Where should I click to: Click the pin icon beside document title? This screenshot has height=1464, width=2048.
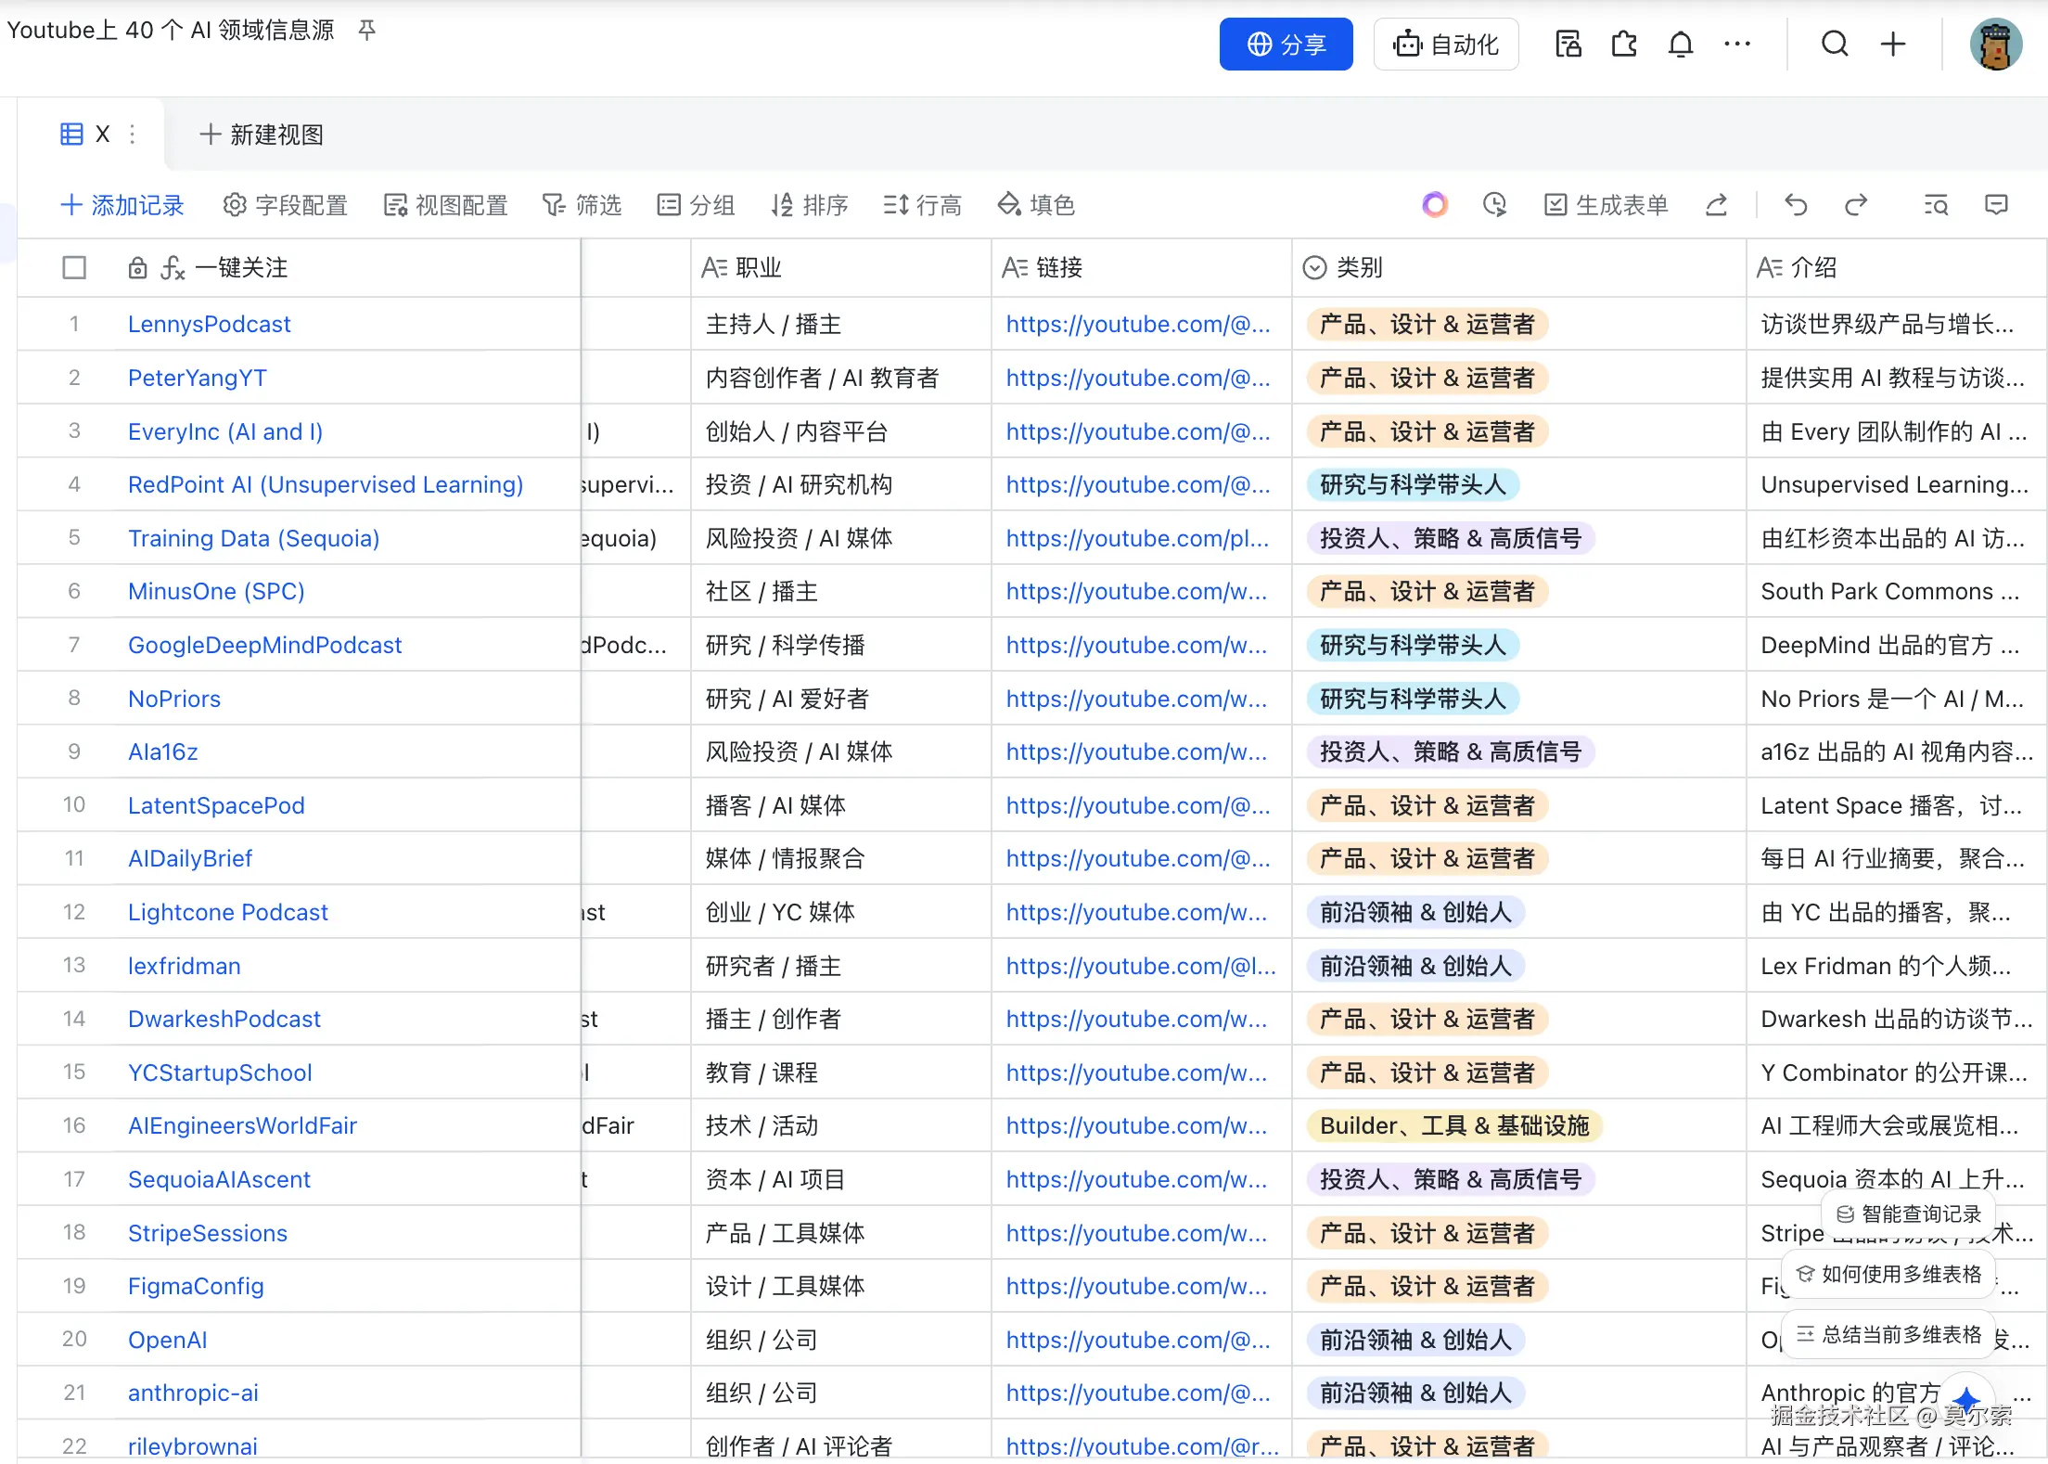[x=366, y=31]
